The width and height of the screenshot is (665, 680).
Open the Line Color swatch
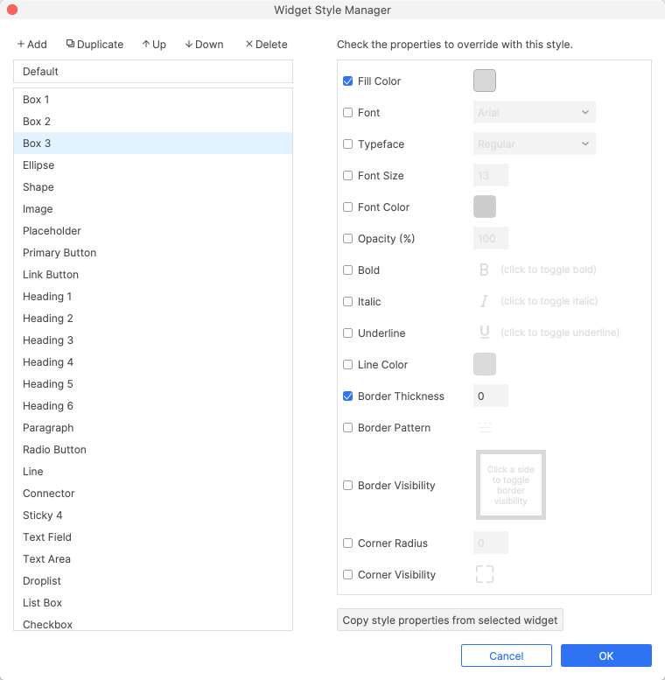point(485,364)
